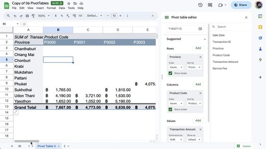This screenshot has width=266, height=149.
Task: Star this spreadsheet document
Action: (x=69, y=3)
